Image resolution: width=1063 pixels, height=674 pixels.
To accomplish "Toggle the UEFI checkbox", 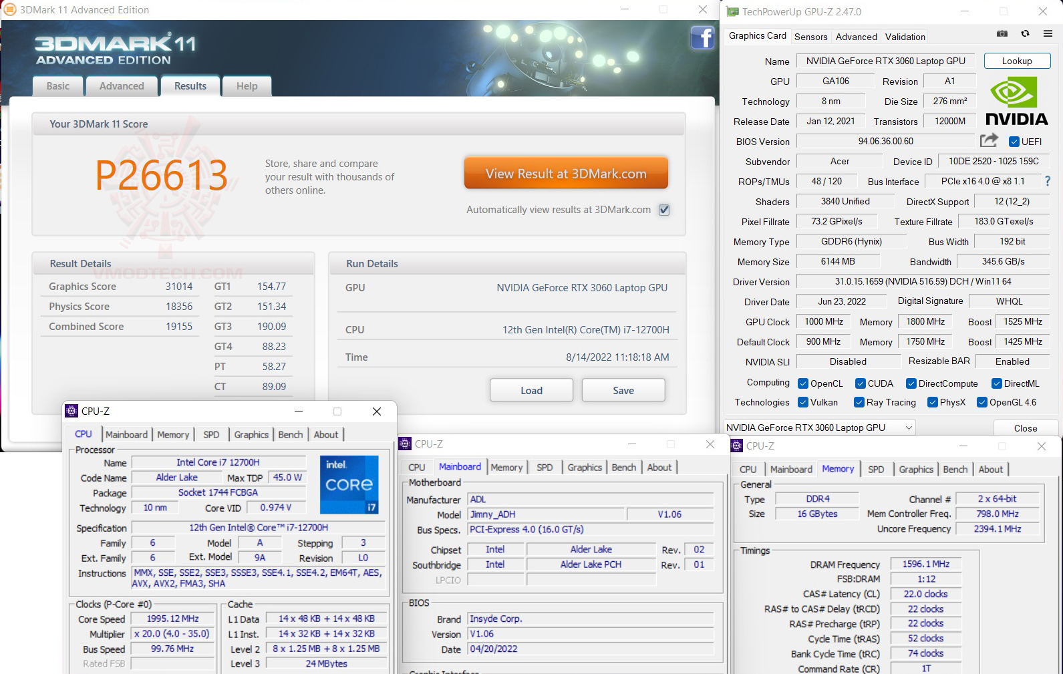I will (x=1014, y=142).
